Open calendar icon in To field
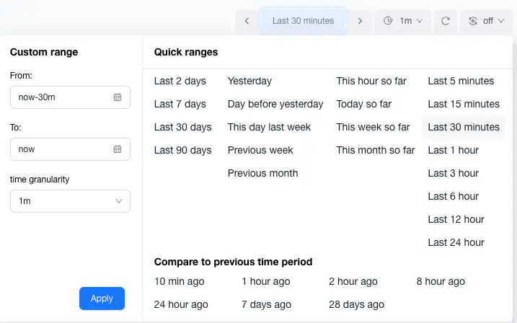517x323 pixels. click(x=118, y=149)
